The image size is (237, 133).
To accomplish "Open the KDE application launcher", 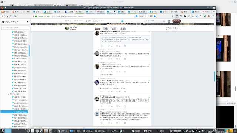I will coord(2,131).
